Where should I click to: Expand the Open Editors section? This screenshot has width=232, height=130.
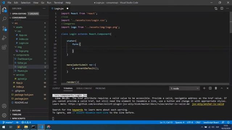29,14
